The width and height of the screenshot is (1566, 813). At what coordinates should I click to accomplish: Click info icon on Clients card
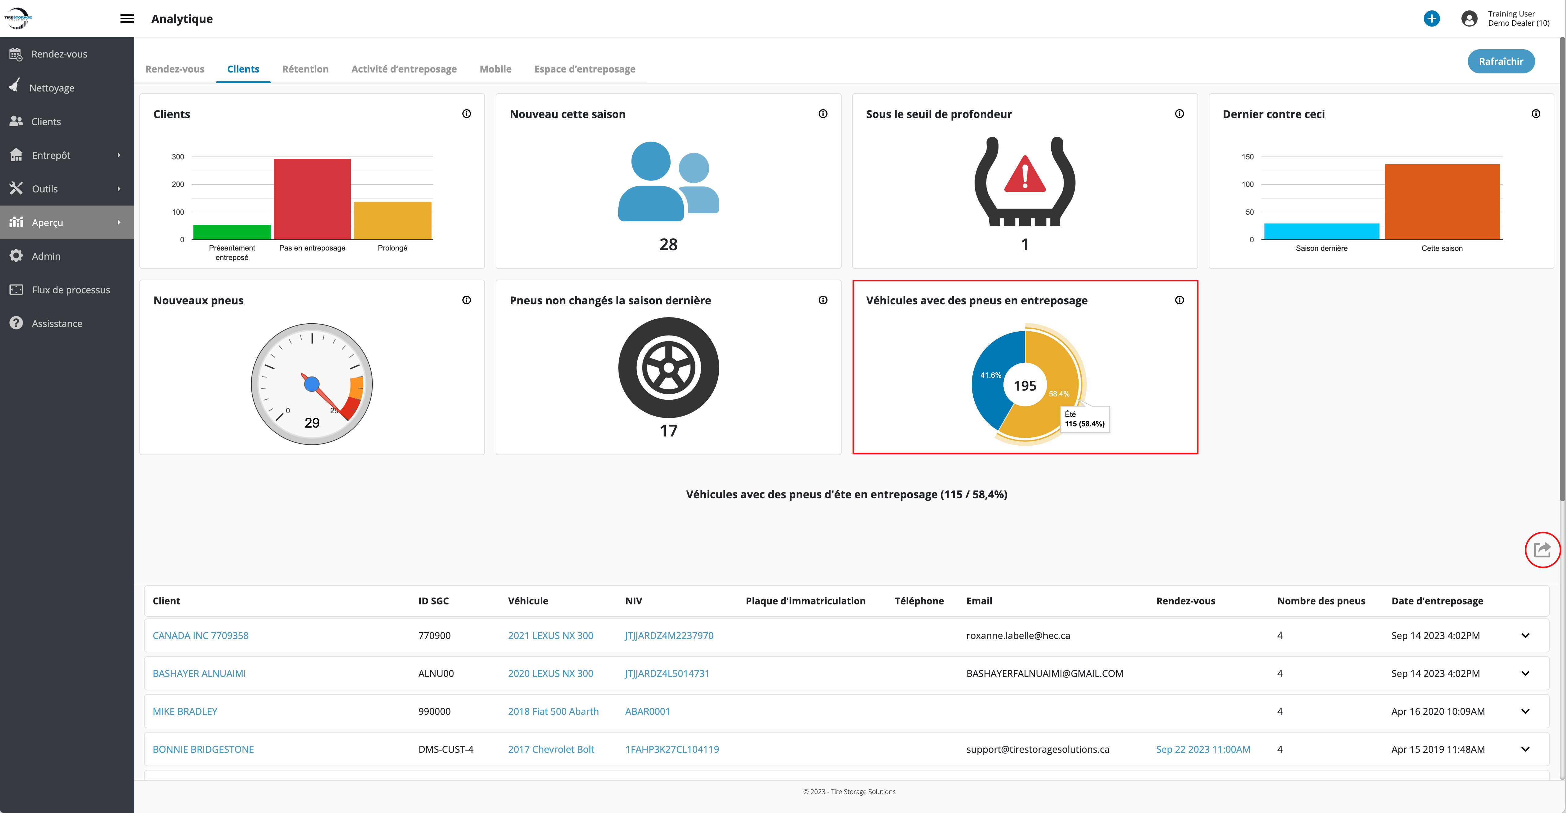click(466, 114)
